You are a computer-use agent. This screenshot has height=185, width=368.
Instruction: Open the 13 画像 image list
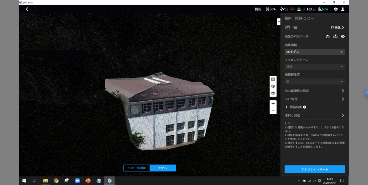pos(337,28)
